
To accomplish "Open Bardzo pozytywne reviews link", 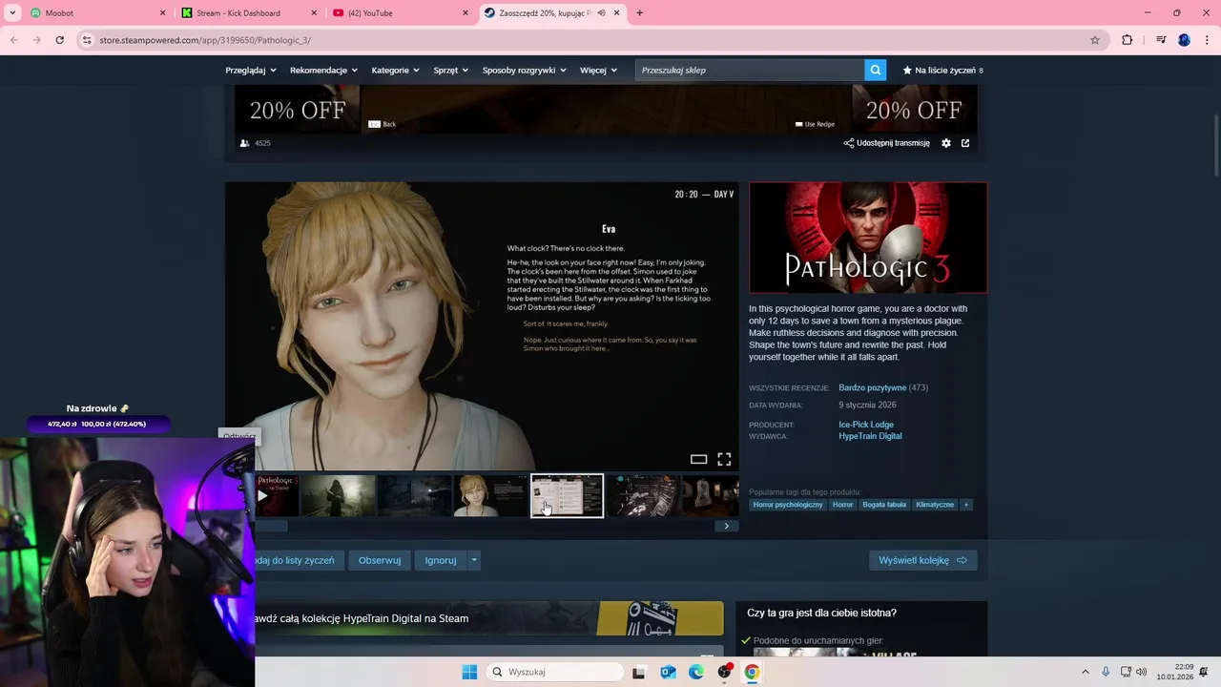I will [872, 387].
